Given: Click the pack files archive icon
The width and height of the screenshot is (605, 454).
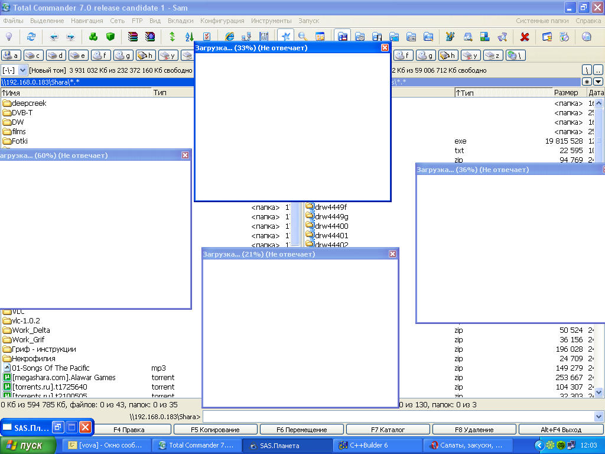Looking at the screenshot, I should [133, 37].
